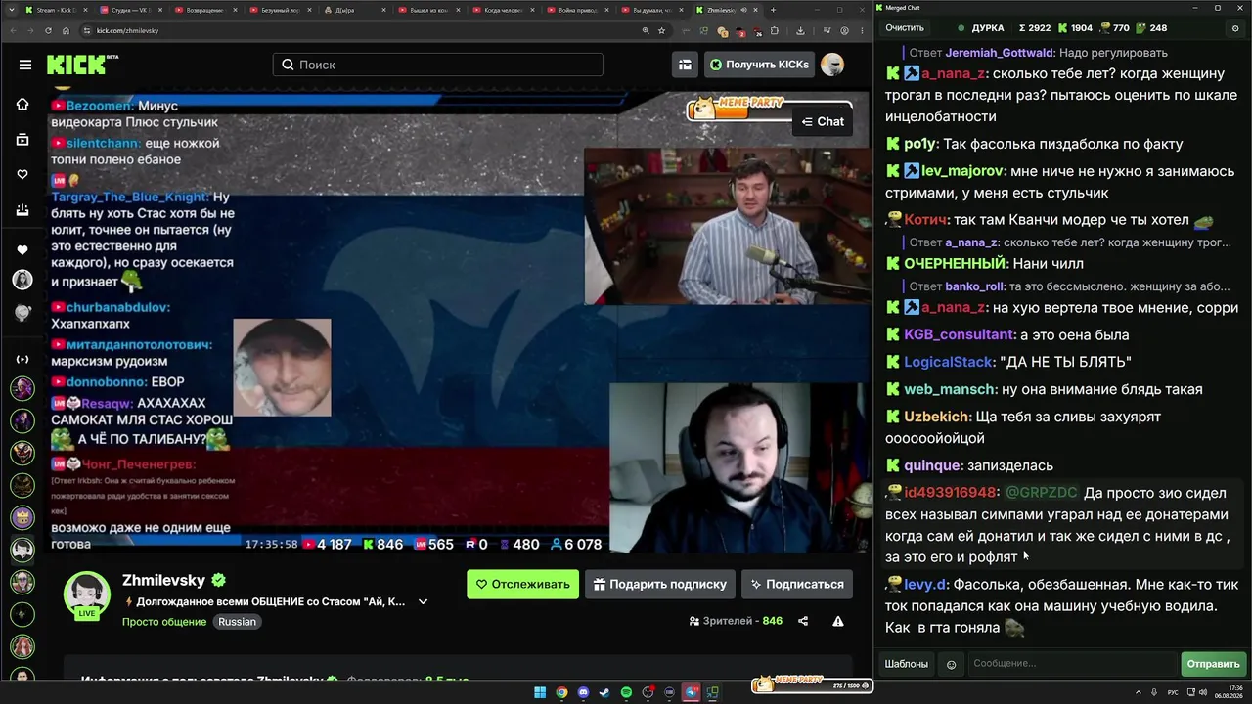Send message with Отправить button
Screen dimensions: 1252x704
pos(1213,664)
